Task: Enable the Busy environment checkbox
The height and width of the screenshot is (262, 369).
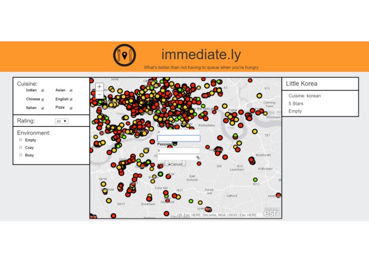Action: coord(21,155)
